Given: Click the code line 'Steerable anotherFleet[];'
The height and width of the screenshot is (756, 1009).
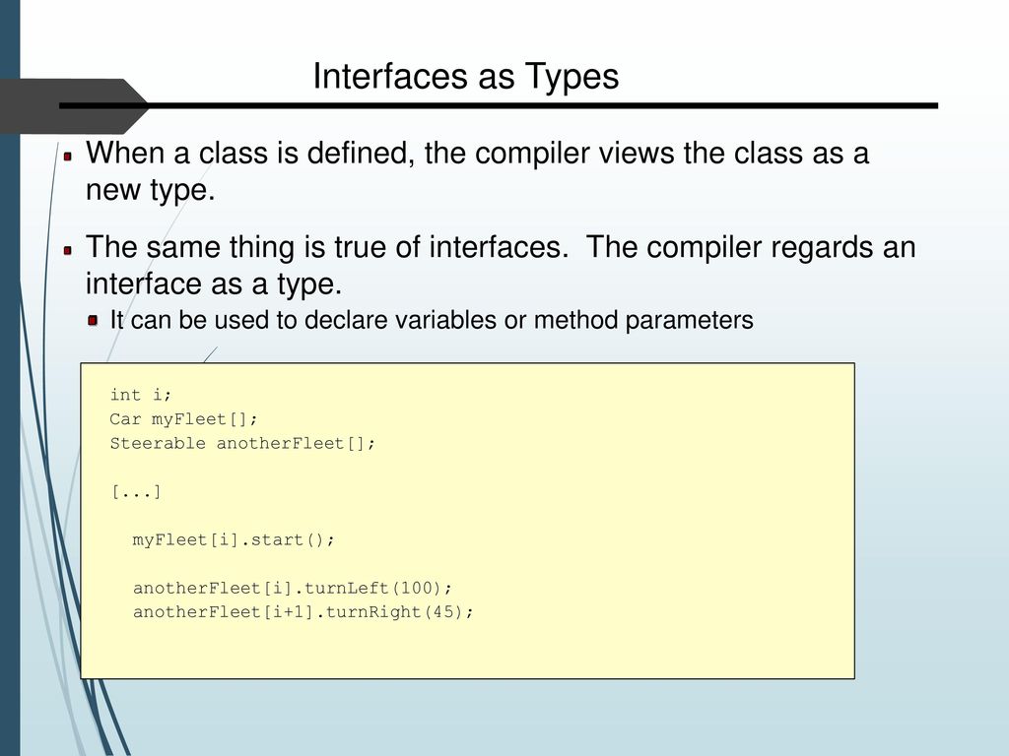Looking at the screenshot, I should tap(242, 444).
